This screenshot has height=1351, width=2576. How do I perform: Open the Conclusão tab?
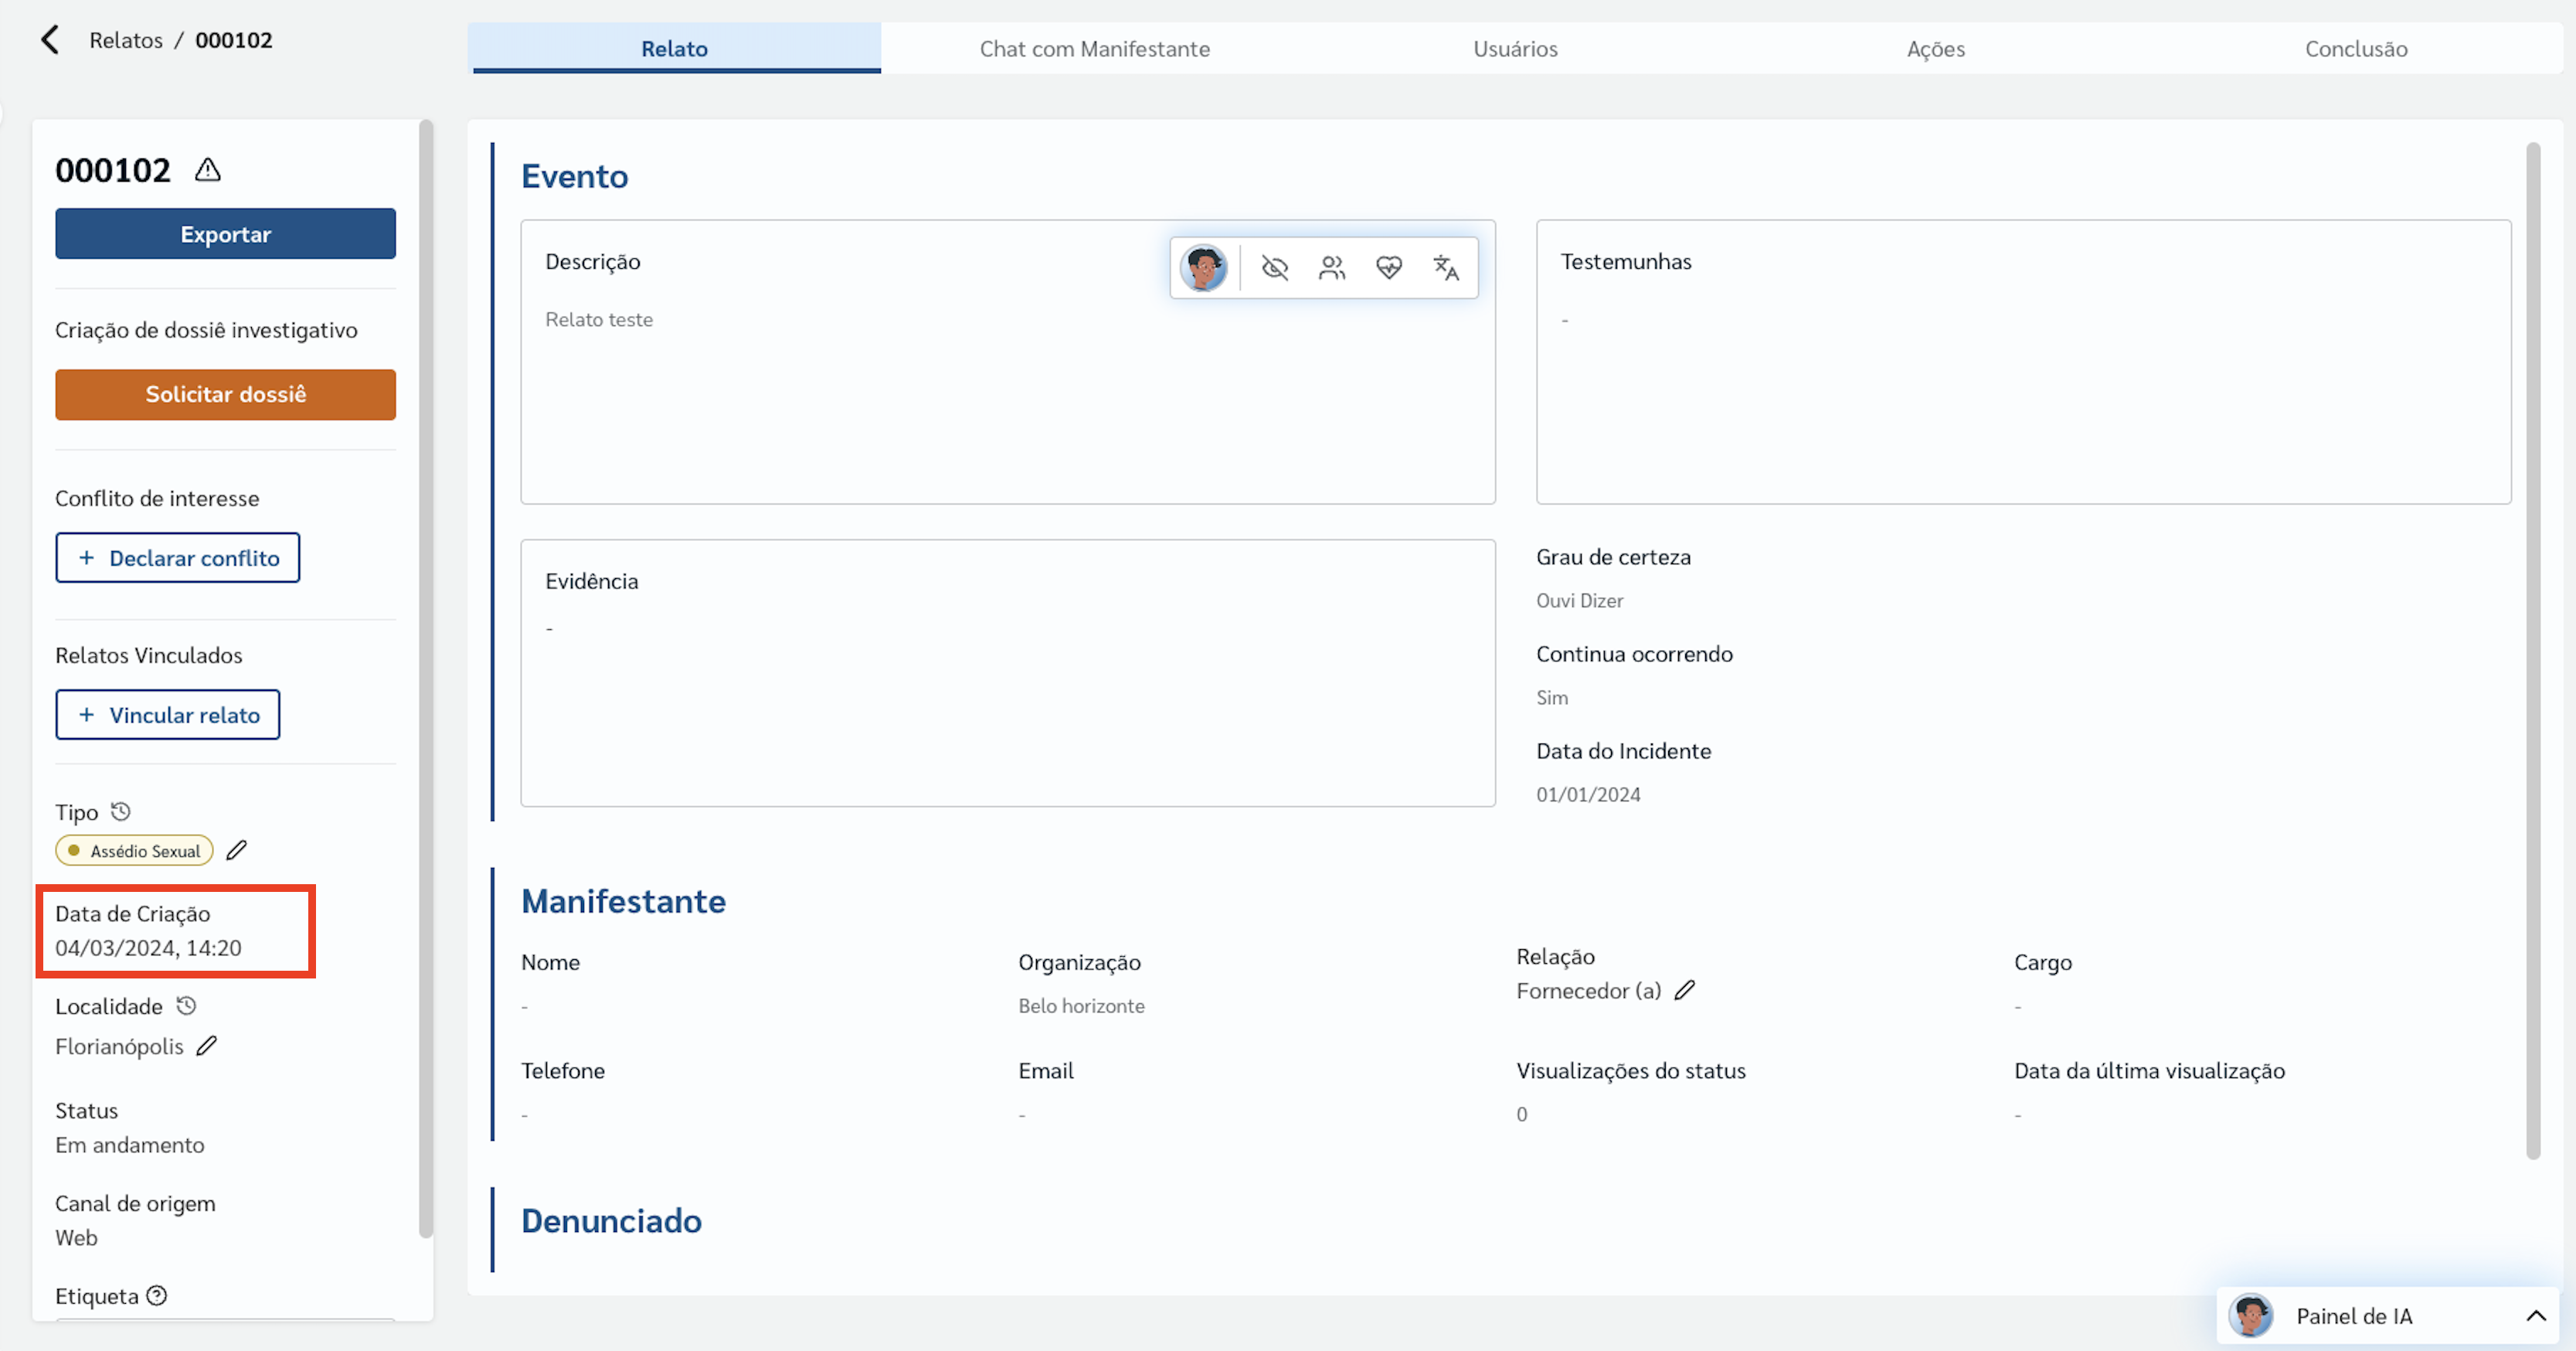2355,49
